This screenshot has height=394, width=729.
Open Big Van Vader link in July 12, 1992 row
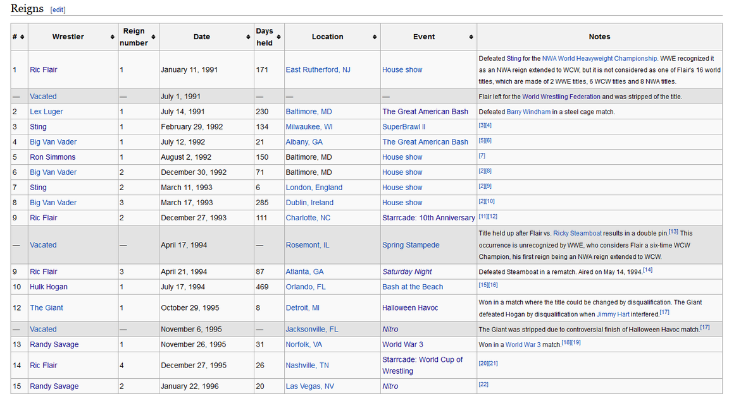click(x=53, y=142)
